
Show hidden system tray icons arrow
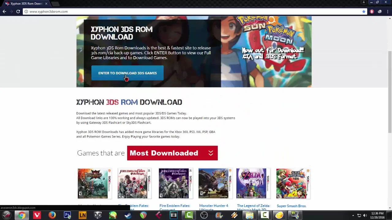click(x=353, y=215)
